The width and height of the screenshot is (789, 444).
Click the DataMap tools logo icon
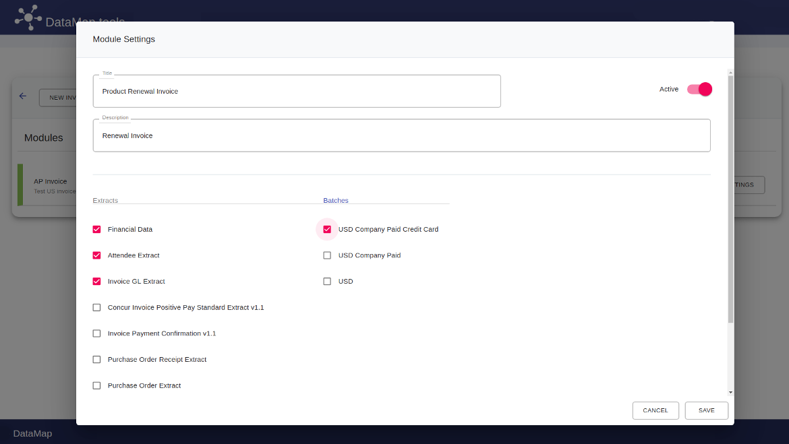click(x=28, y=17)
